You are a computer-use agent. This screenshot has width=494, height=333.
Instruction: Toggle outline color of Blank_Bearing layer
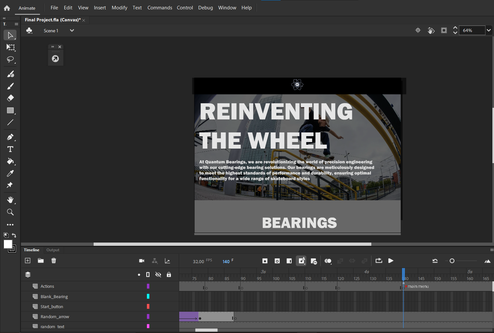tap(148, 297)
